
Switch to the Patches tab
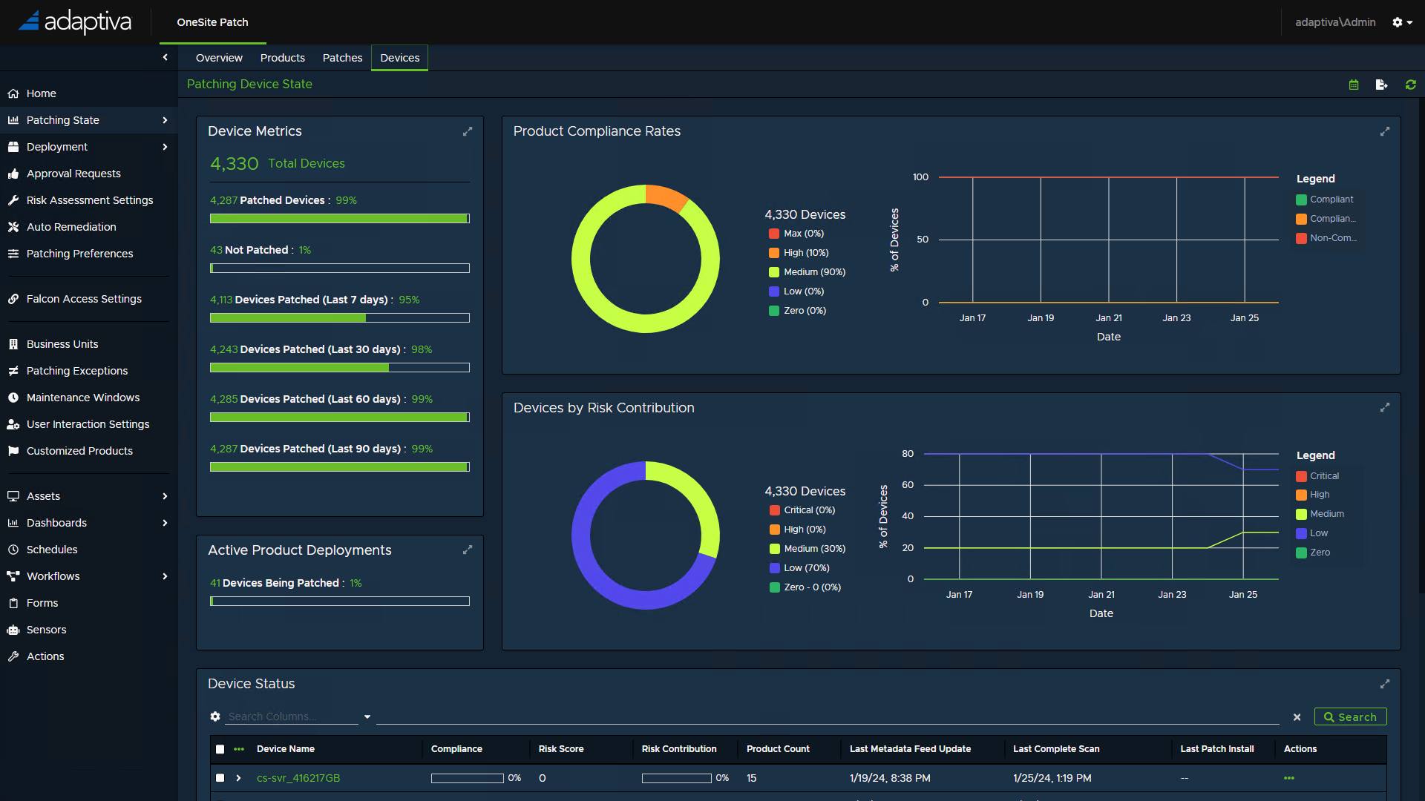click(x=342, y=58)
